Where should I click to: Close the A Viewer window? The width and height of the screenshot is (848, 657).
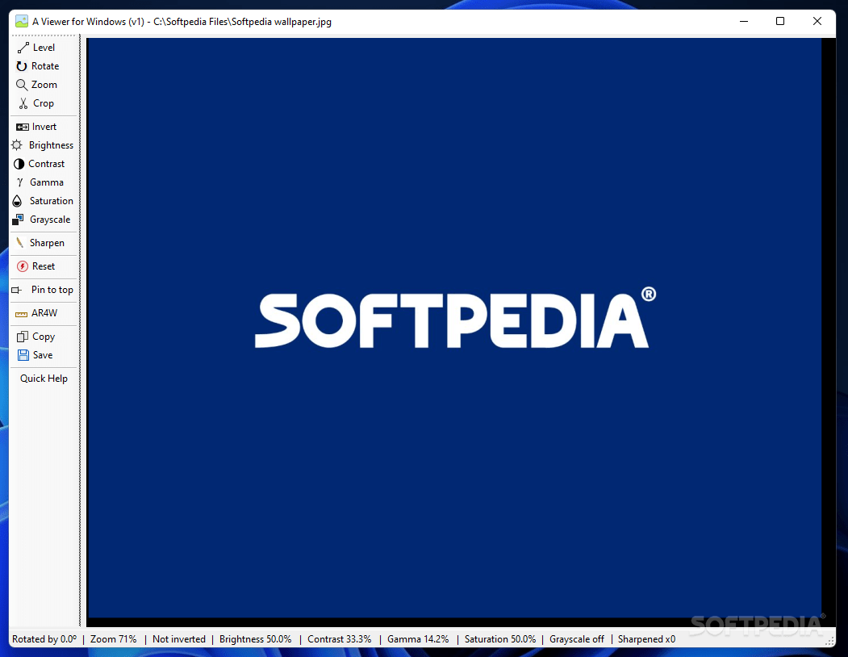817,21
